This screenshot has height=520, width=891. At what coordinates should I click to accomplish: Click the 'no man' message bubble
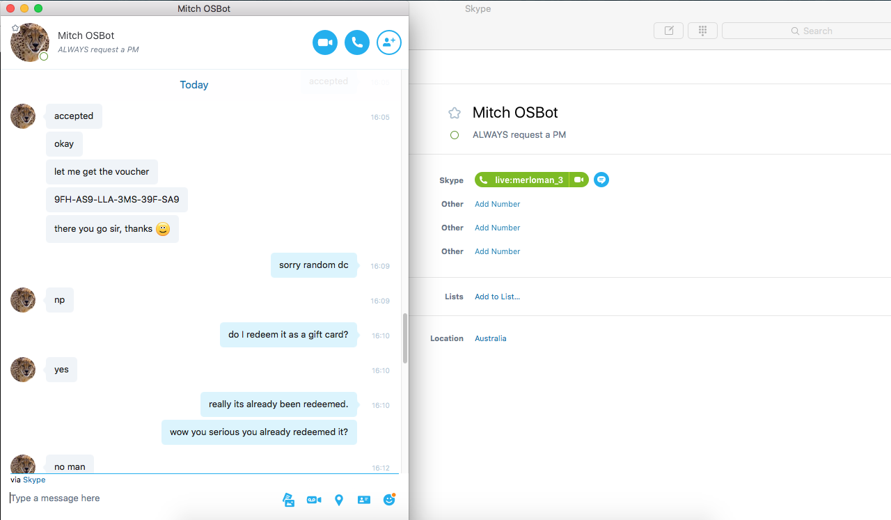pyautogui.click(x=70, y=464)
